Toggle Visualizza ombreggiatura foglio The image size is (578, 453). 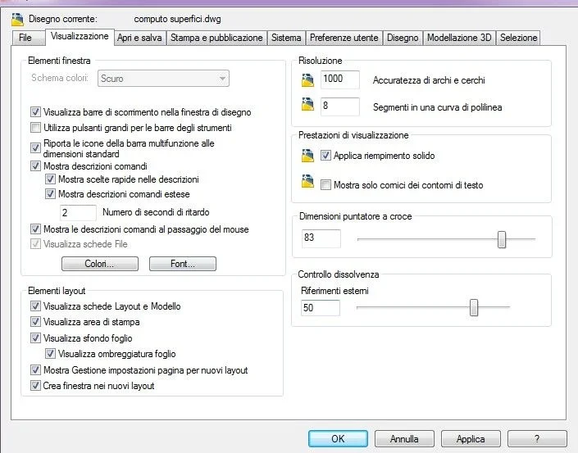[x=50, y=354]
